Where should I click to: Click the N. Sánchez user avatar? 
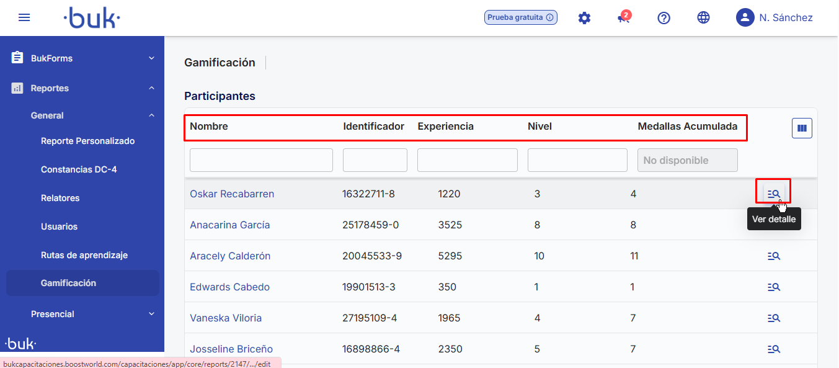745,17
